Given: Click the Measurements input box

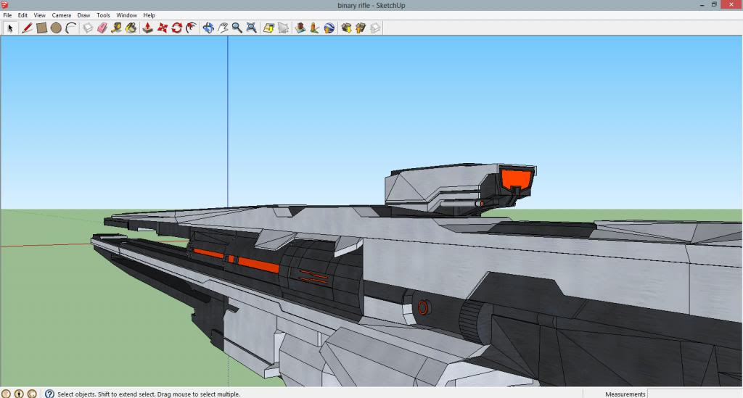Looking at the screenshot, I should [694, 394].
